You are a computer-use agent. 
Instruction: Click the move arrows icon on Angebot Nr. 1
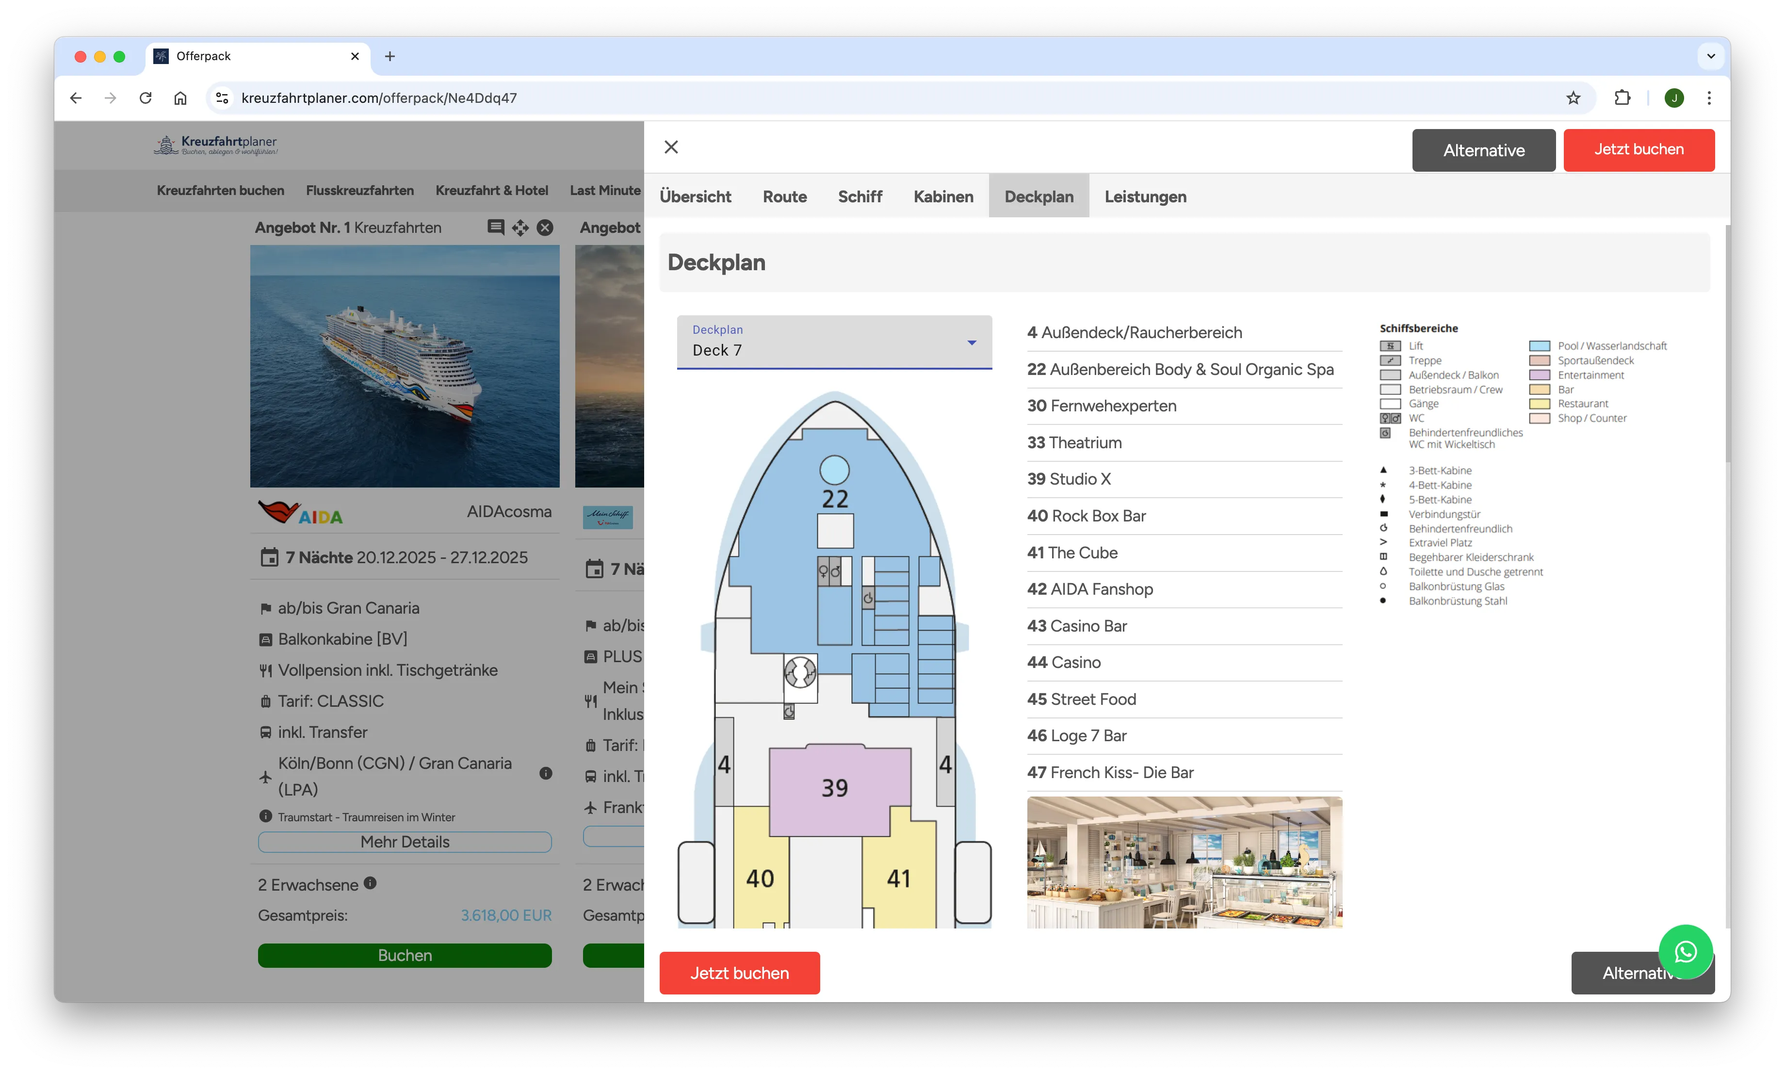[520, 228]
